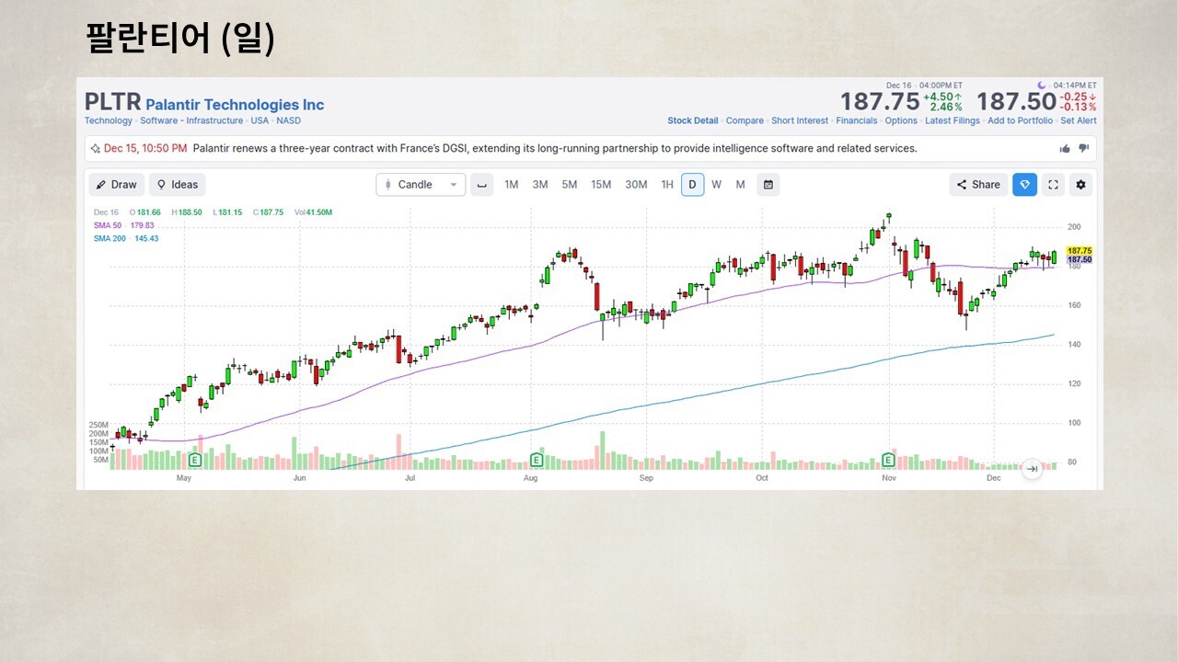This screenshot has height=662, width=1178.
Task: Click the NASD exchange link
Action: (x=288, y=120)
